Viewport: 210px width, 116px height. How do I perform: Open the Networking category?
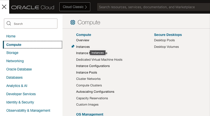coord(15,61)
